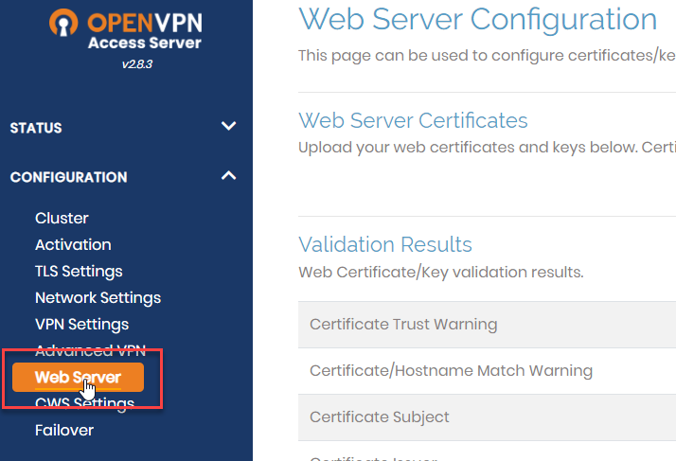This screenshot has width=676, height=461.
Task: Open the Advanced VPN page
Action: pyautogui.click(x=91, y=351)
